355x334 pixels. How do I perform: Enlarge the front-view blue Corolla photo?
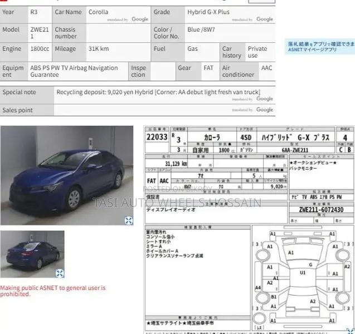(x=67, y=175)
